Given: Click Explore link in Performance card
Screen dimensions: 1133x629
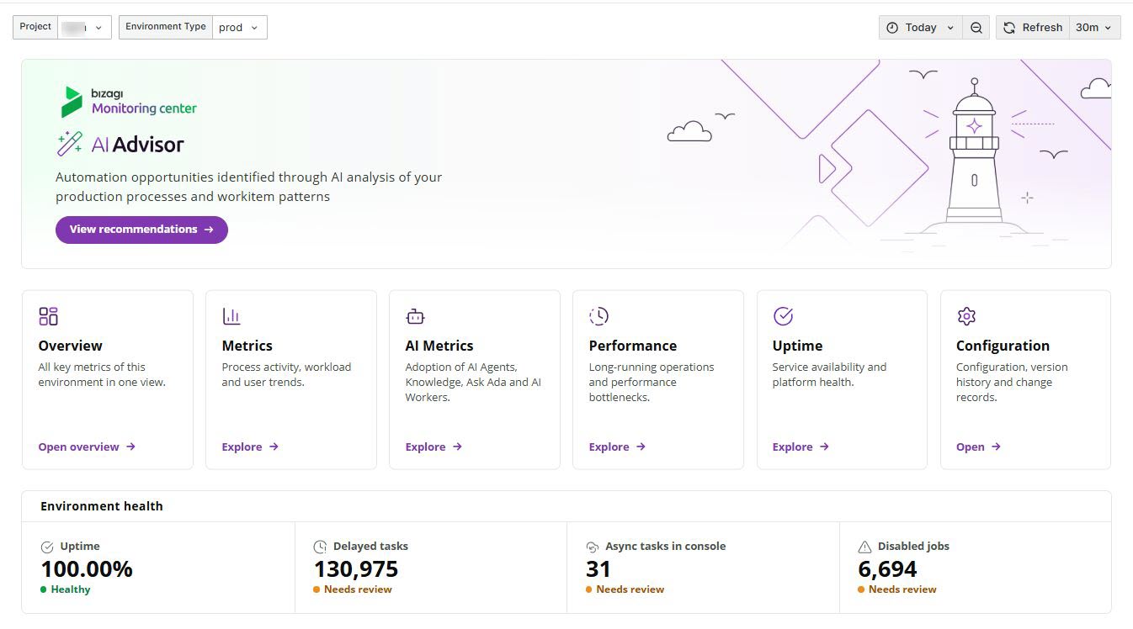Looking at the screenshot, I should point(617,447).
